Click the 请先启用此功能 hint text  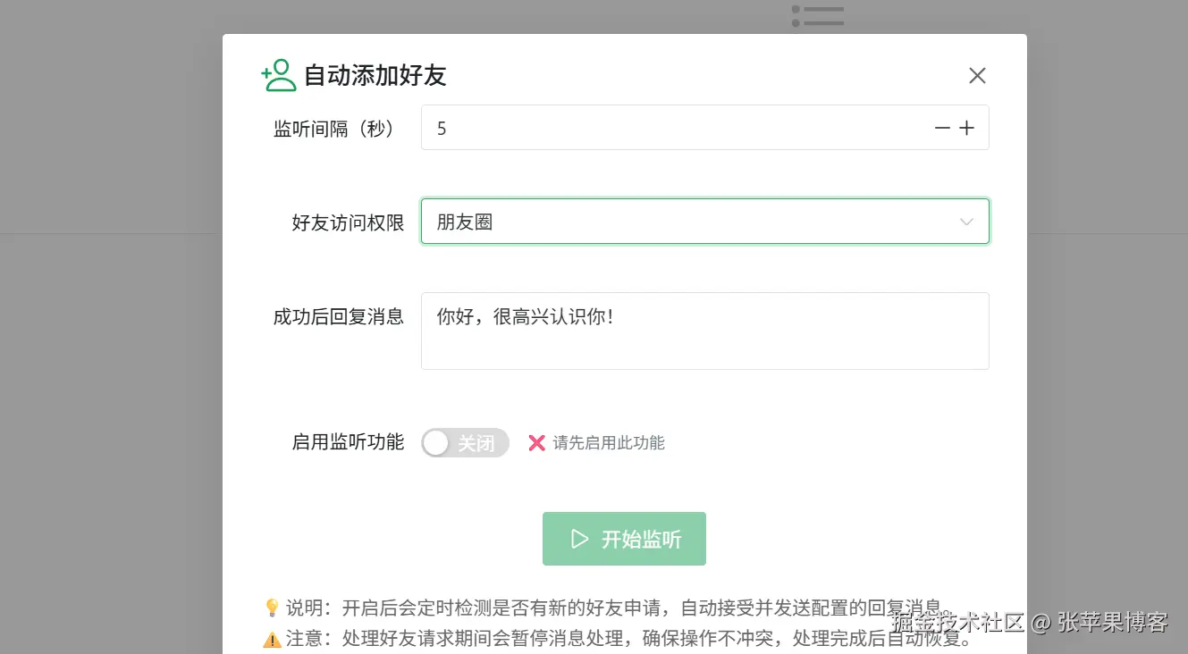coord(612,442)
